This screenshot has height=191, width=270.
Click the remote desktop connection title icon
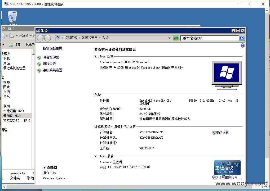(x=6, y=4)
